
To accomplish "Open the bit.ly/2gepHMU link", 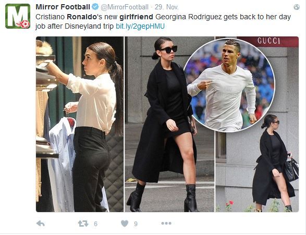I will [140, 26].
